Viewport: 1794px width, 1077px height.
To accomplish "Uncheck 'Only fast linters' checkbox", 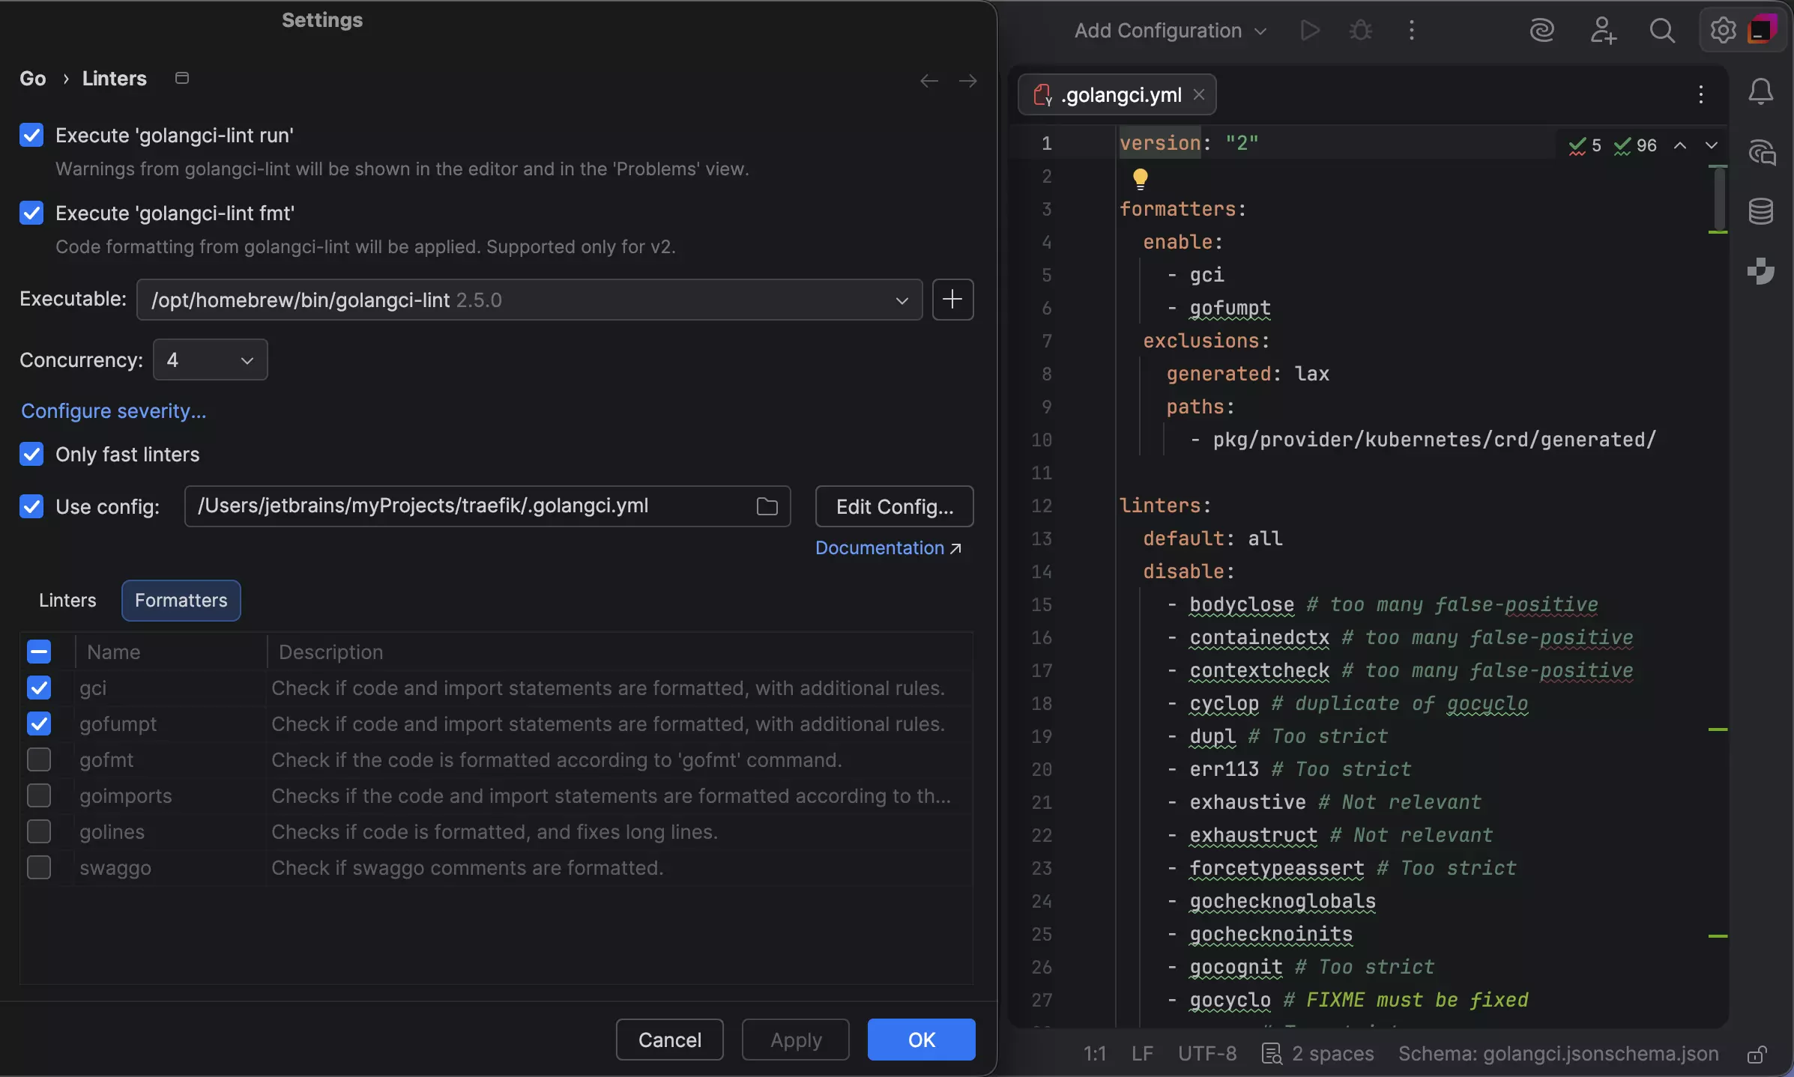I will pyautogui.click(x=31, y=455).
